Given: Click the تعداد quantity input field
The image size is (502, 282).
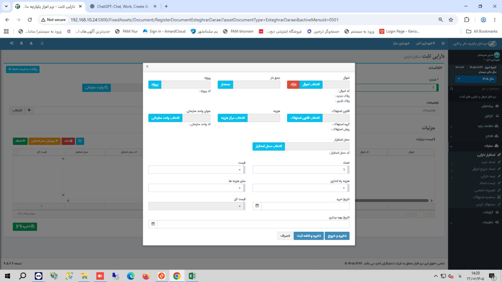Looking at the screenshot, I should [x=300, y=170].
